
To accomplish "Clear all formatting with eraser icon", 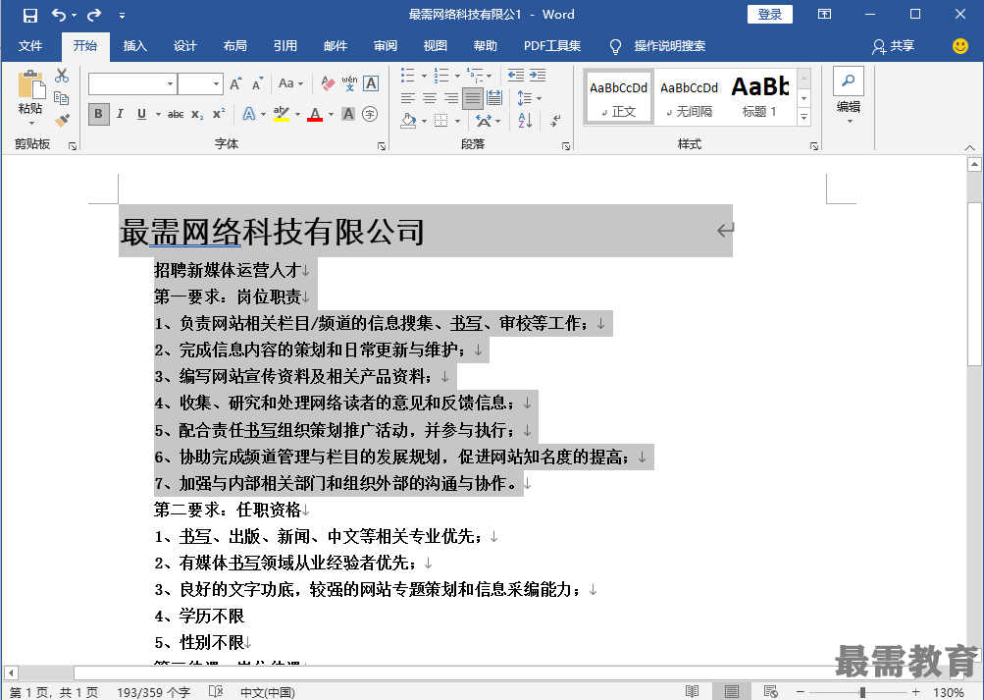I will [328, 83].
